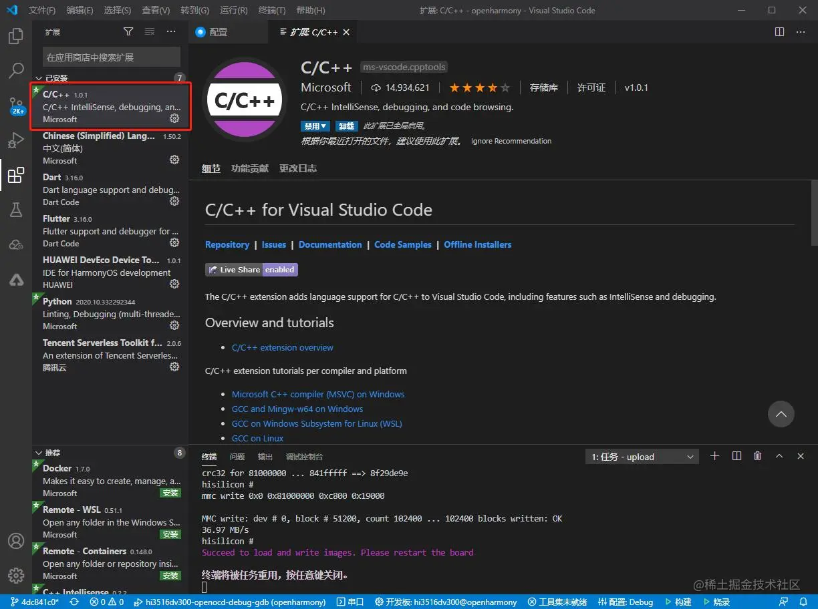Screen dimensions: 818x609
Task: Open the Extensions view icon
Action: pos(16,175)
